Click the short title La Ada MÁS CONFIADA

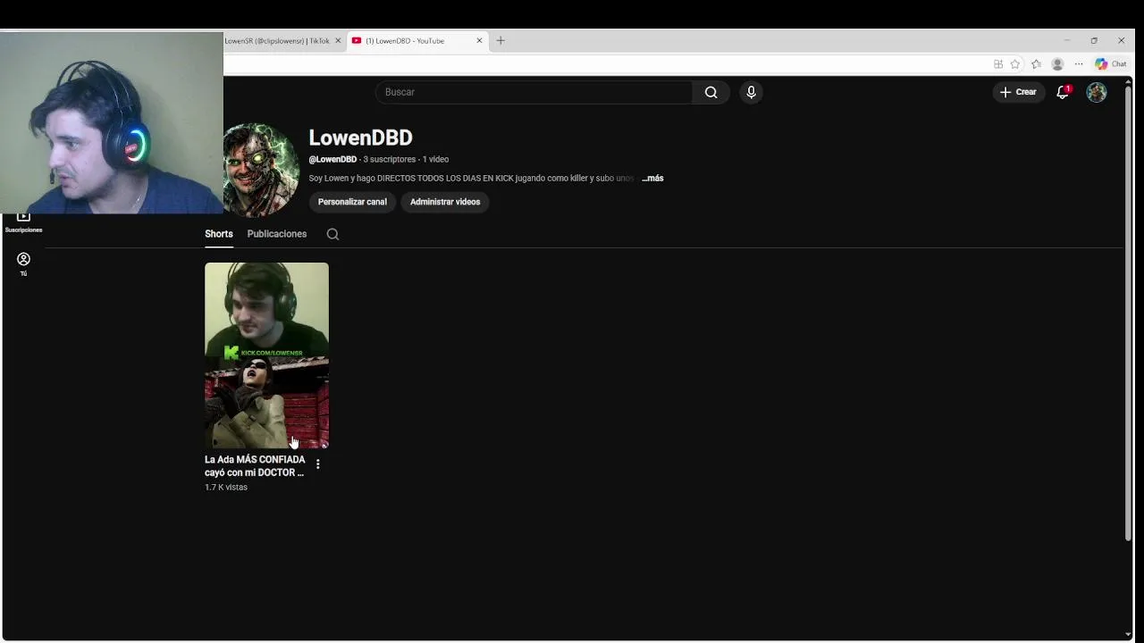click(x=255, y=466)
